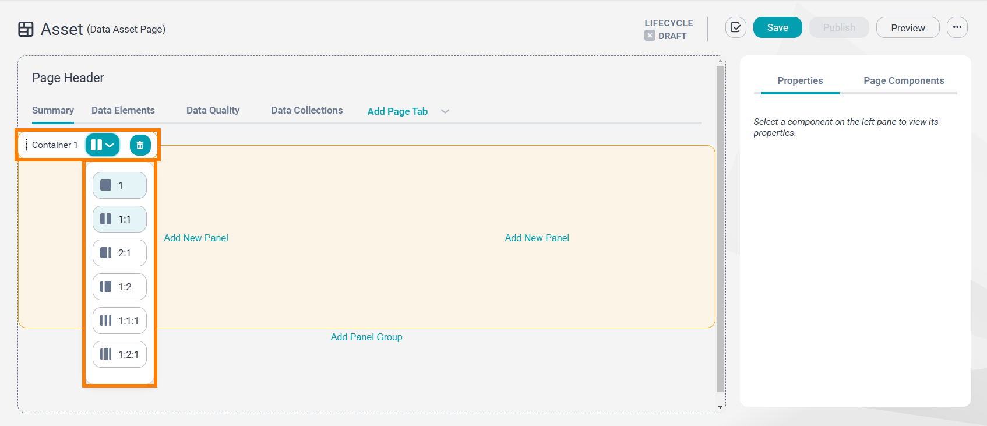
Task: Switch to the Summary tab
Action: (53, 110)
